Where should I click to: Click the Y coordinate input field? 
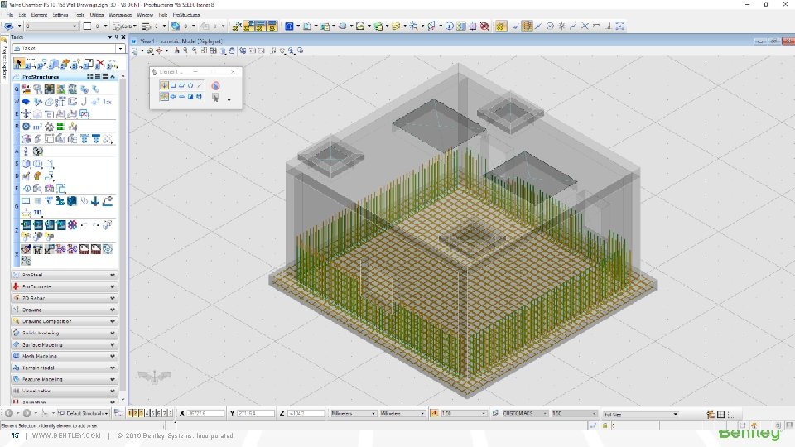256,414
